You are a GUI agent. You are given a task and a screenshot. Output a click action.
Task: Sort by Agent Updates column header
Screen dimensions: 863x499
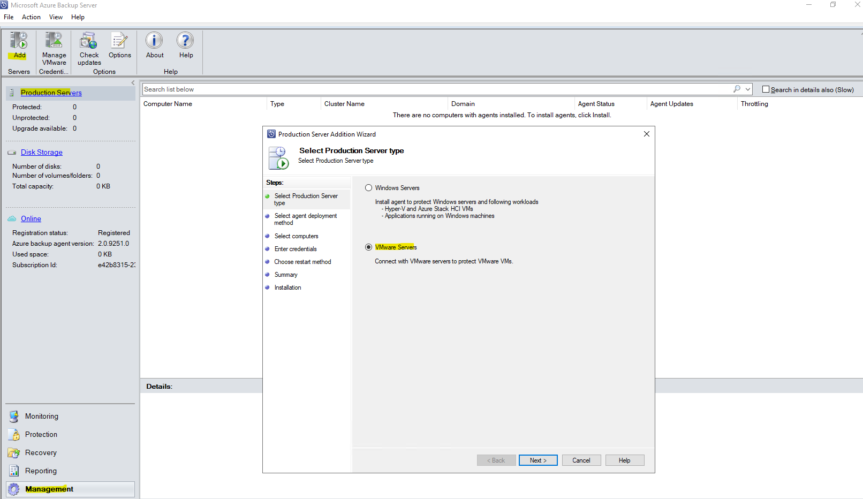click(672, 104)
